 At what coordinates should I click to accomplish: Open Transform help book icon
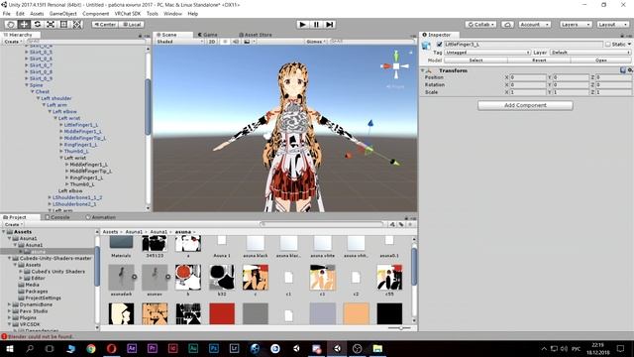(x=623, y=70)
